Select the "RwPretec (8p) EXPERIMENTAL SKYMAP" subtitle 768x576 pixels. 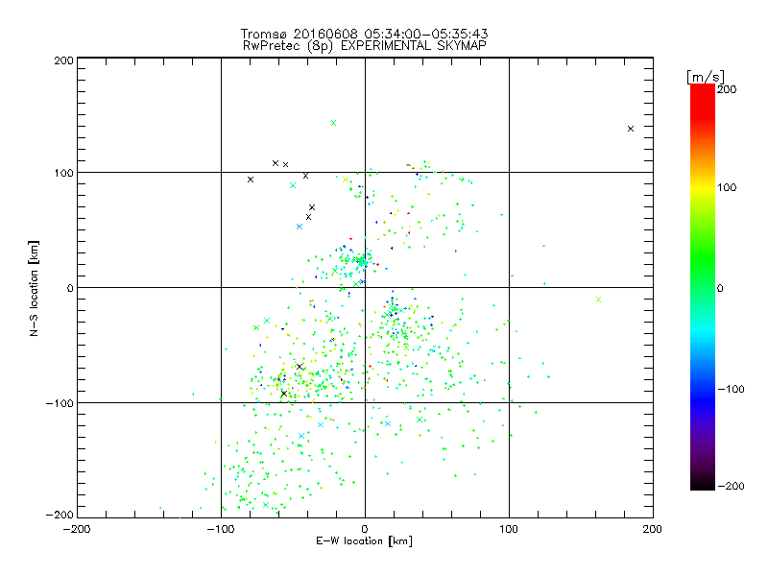point(365,46)
